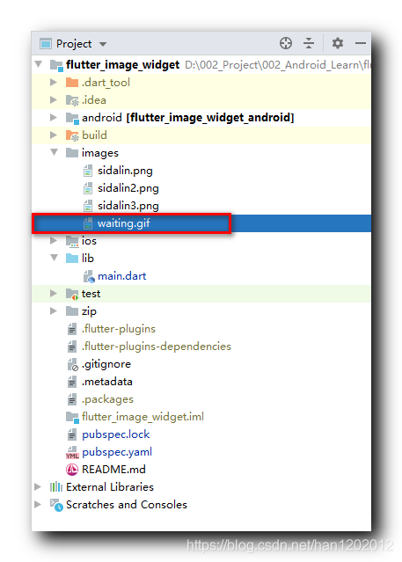Screen dimensions: 402x562
Task: Click the .idea folder icon
Action: [x=72, y=100]
